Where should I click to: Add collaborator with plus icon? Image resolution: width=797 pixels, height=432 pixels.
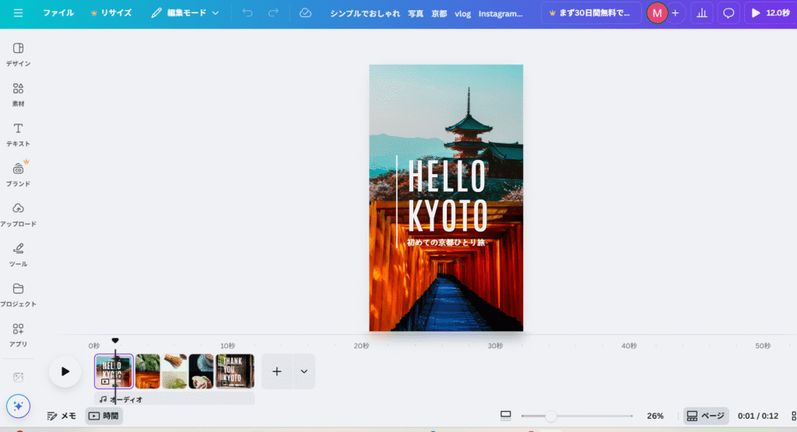[675, 13]
